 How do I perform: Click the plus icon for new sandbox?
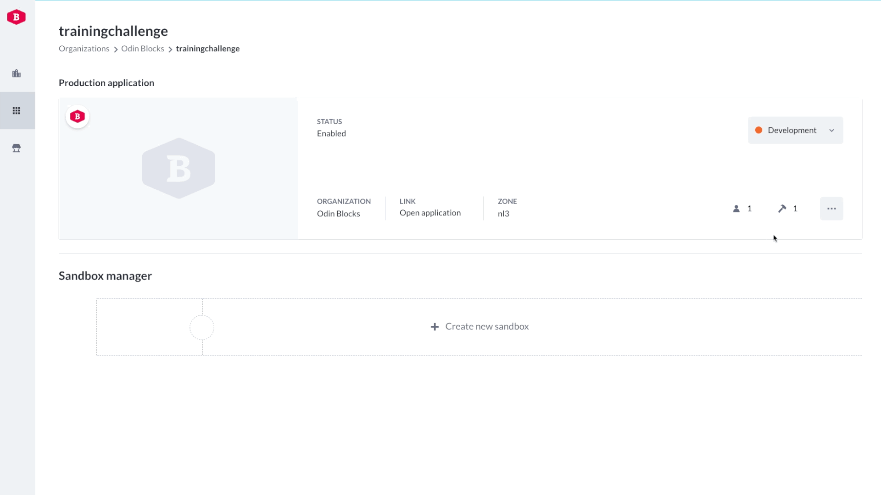(x=435, y=327)
